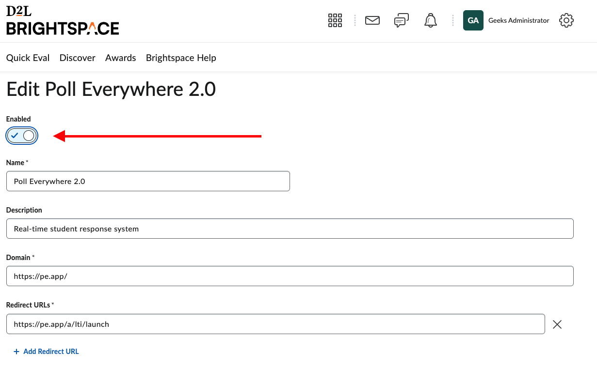This screenshot has height=368, width=597.
Task: Open Brightspace Help
Action: (180, 58)
